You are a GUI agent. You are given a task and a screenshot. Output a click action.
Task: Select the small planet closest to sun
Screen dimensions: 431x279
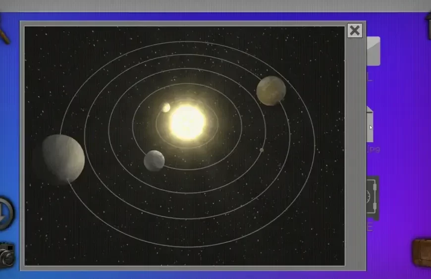(166, 108)
